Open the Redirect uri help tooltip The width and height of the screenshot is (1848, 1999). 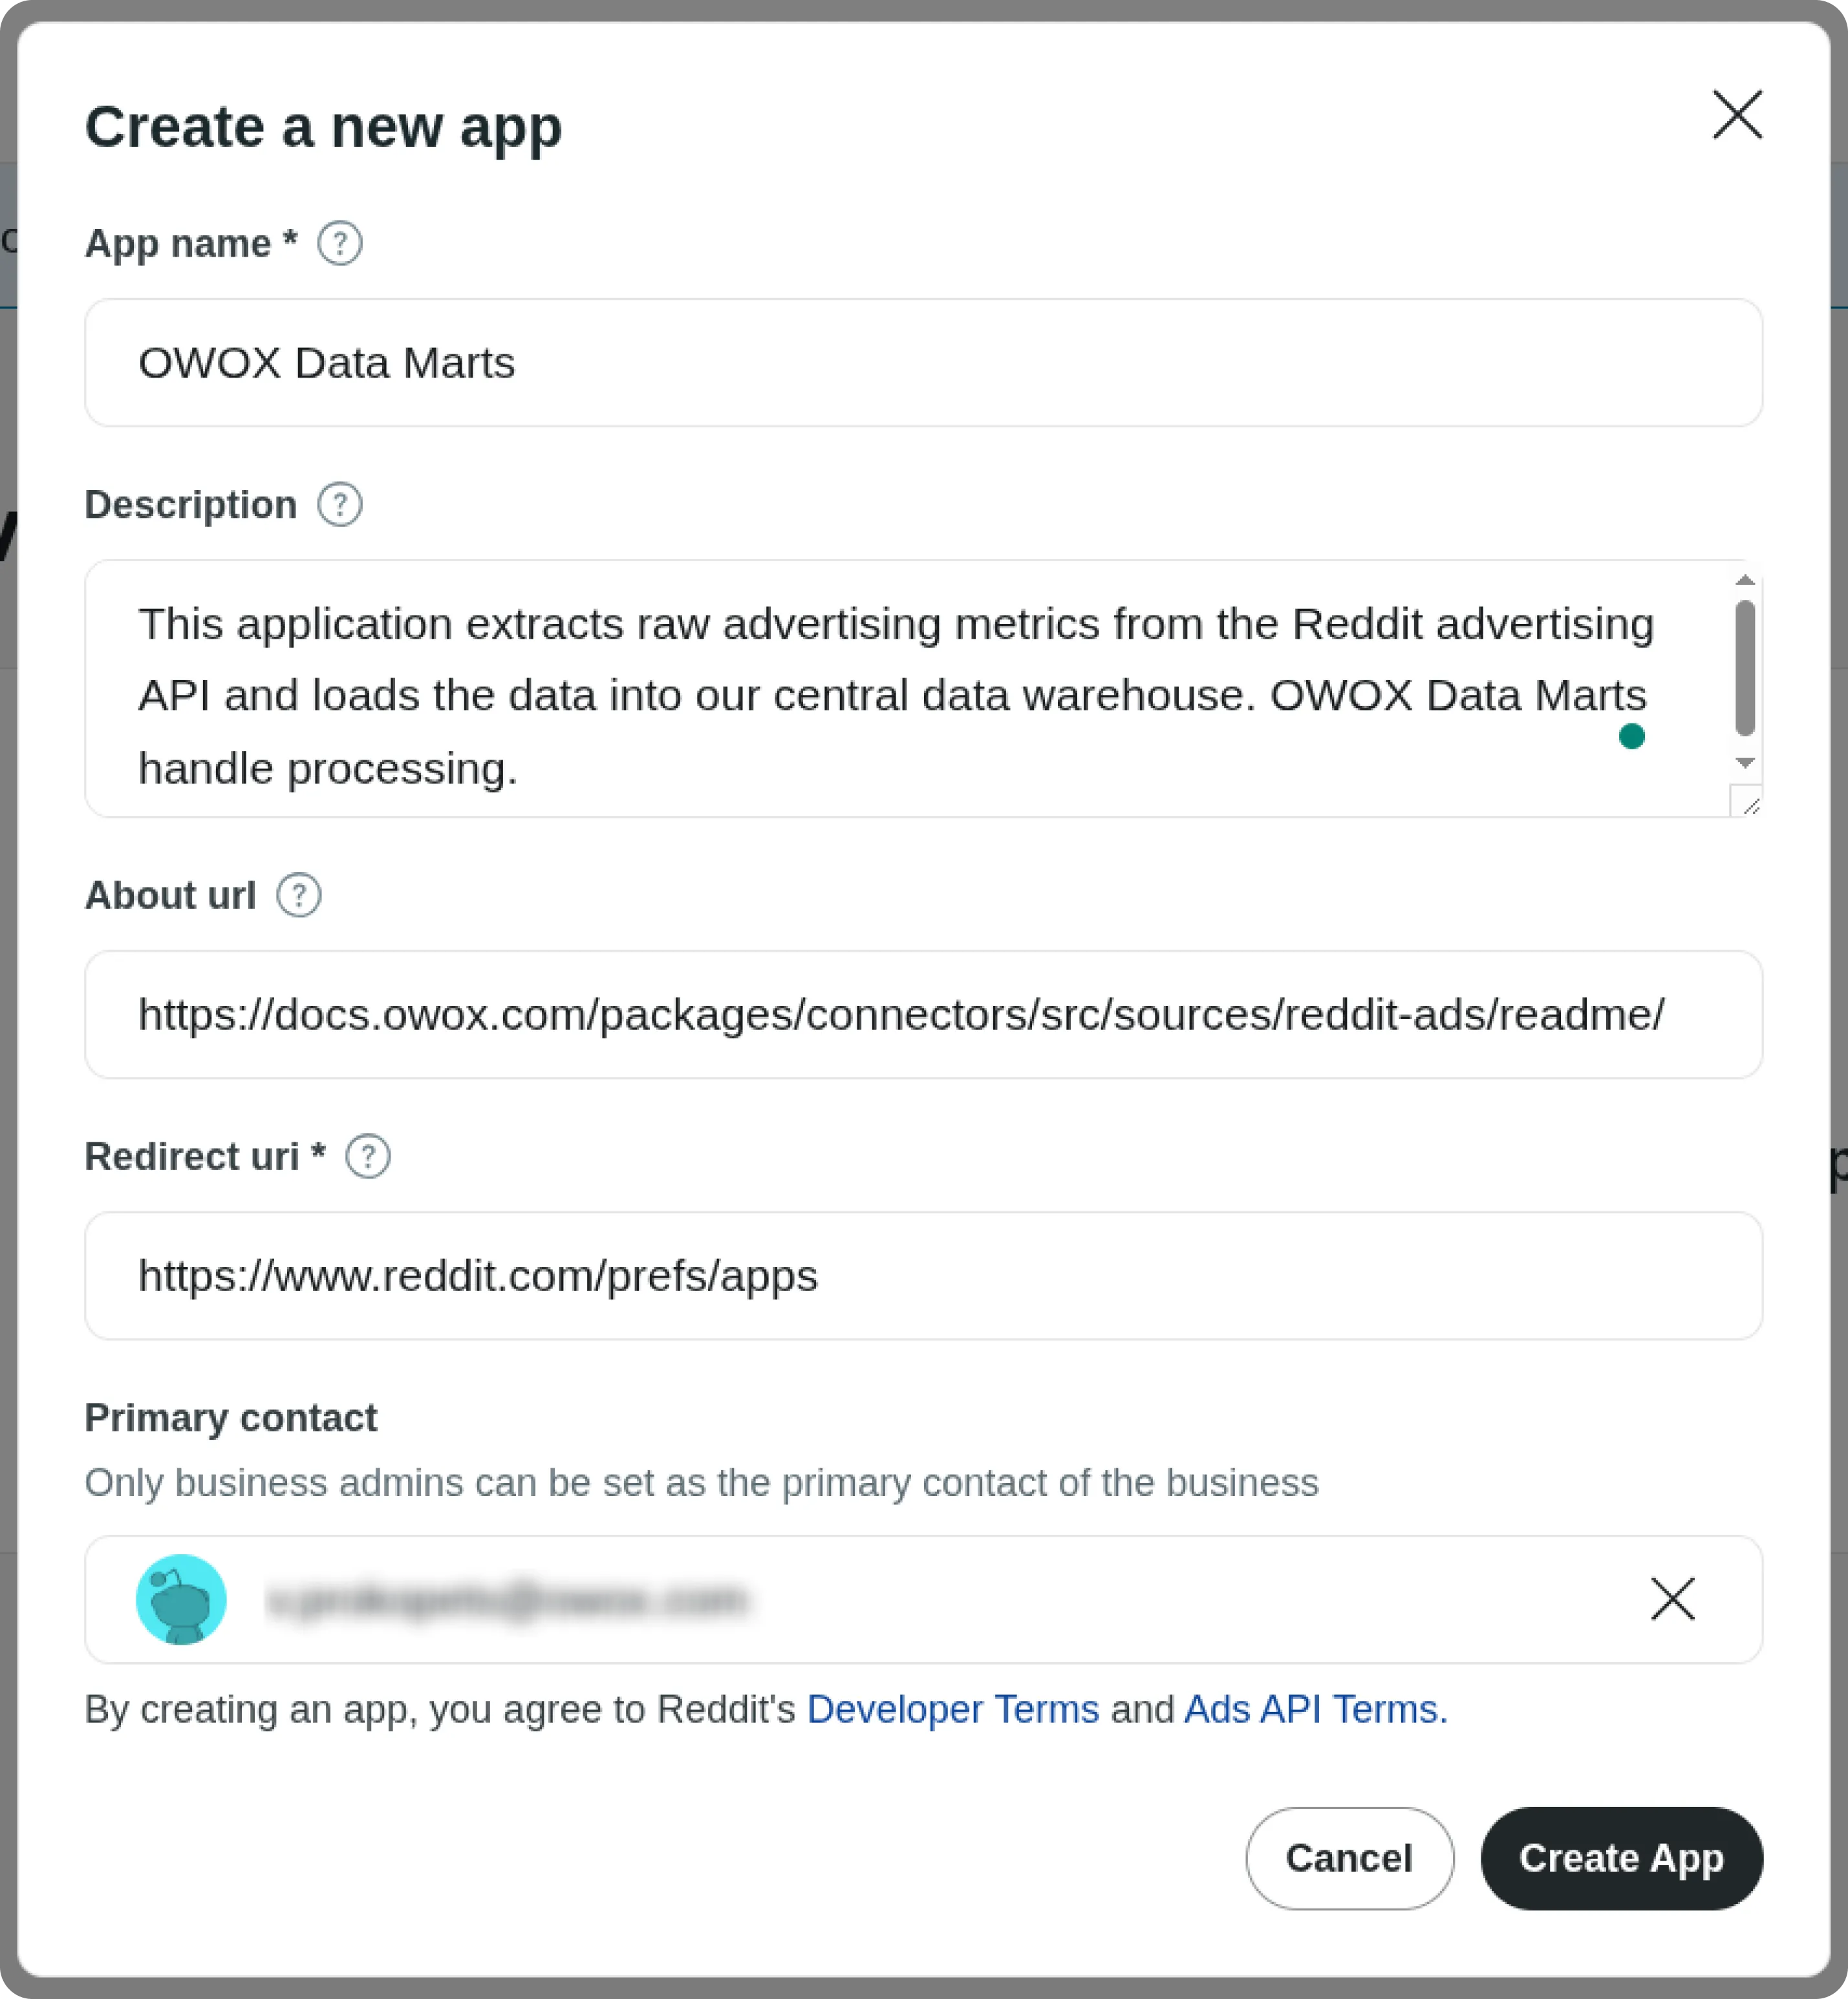click(368, 1156)
